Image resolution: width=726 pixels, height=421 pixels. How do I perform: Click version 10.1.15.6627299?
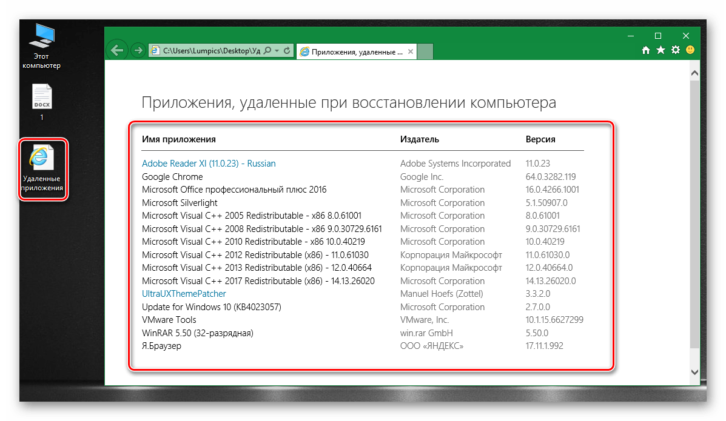[x=554, y=320]
